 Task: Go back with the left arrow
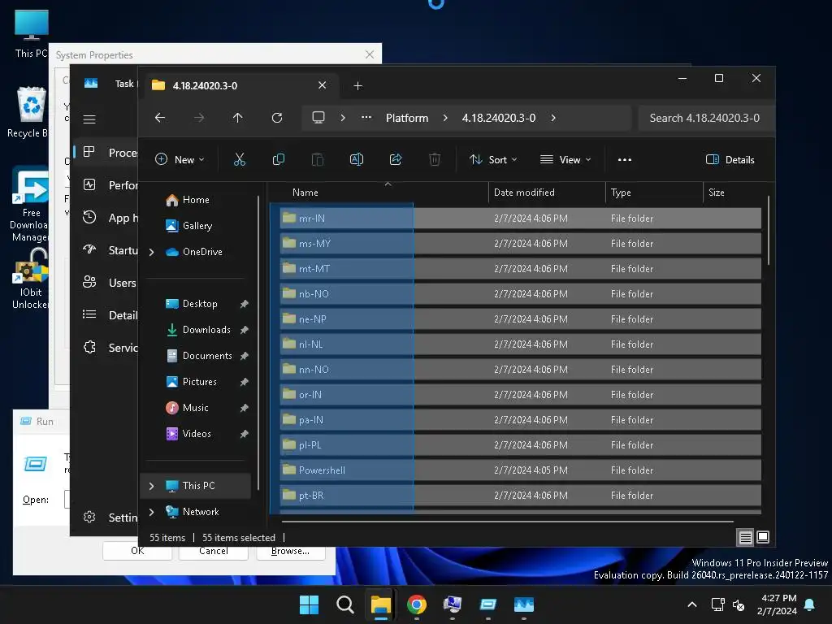click(160, 118)
